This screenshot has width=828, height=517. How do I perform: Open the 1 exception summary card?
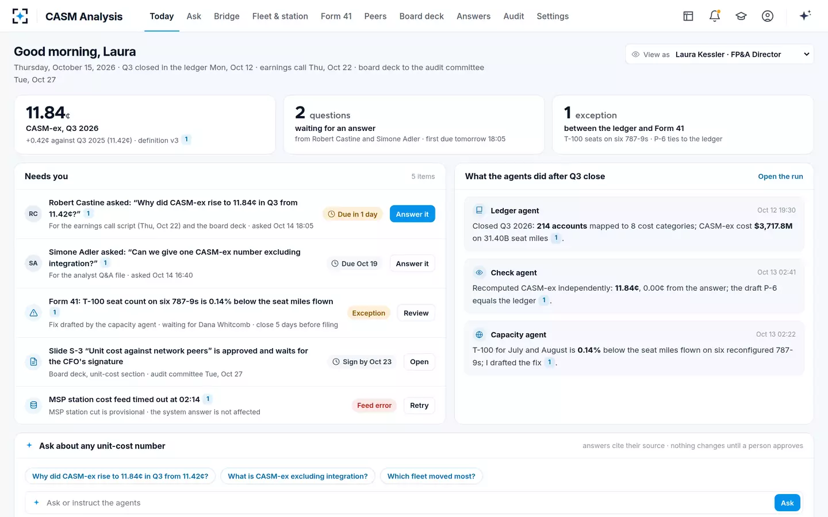(x=683, y=125)
